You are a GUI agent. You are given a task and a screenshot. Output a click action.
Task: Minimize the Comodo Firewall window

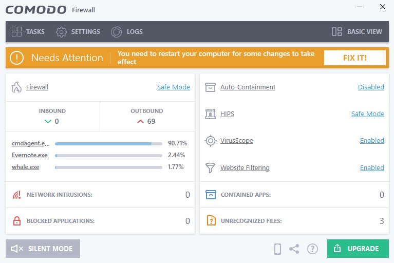pyautogui.click(x=360, y=7)
